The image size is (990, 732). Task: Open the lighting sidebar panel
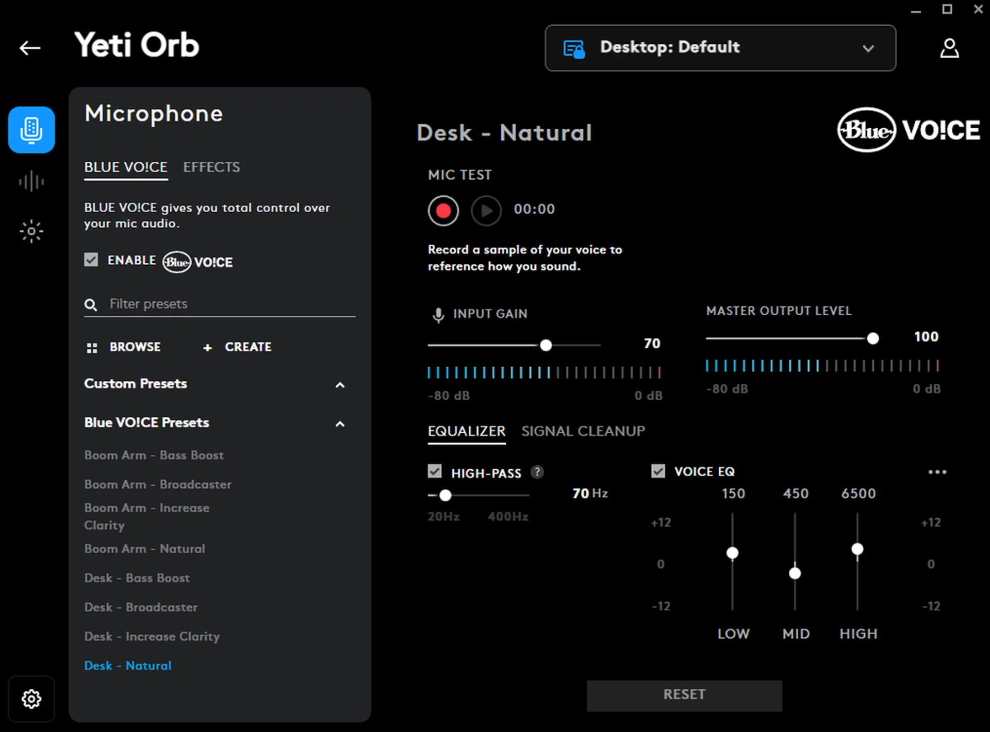coord(31,231)
